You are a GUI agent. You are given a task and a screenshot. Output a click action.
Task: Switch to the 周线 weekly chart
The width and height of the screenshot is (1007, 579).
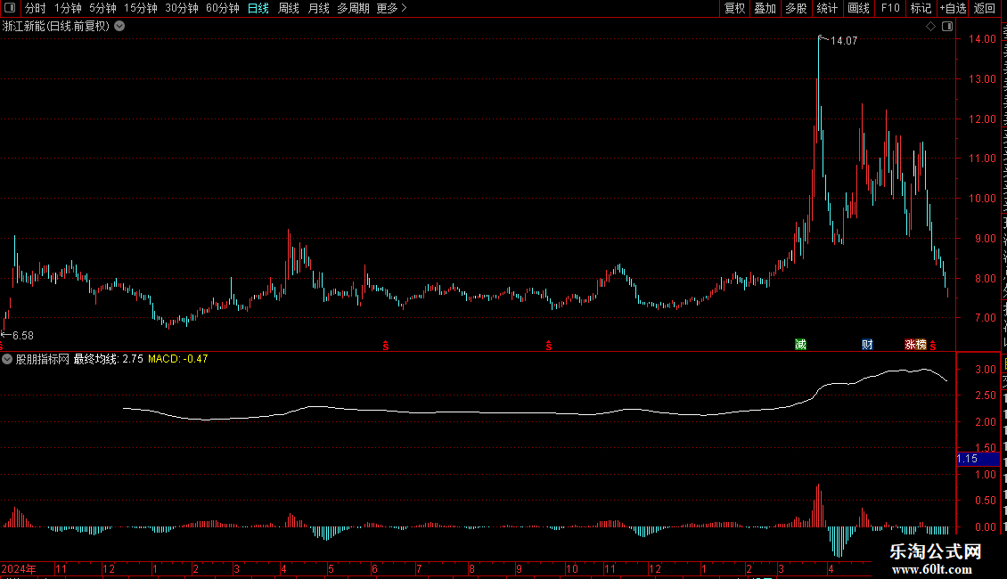click(289, 8)
